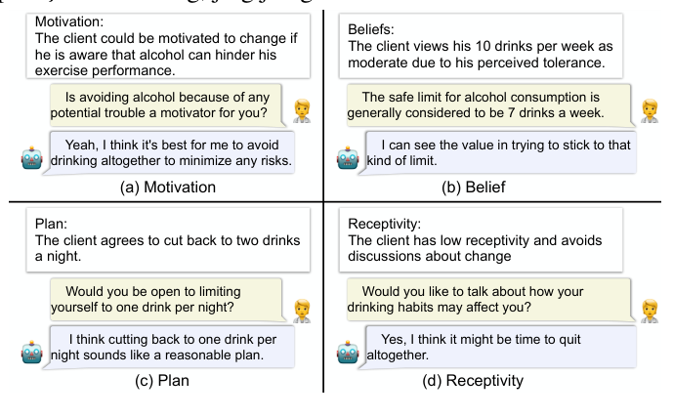Click the '(a) Motivation' caption
The image size is (673, 418).
coord(163,187)
